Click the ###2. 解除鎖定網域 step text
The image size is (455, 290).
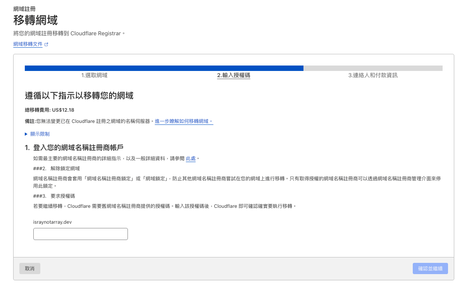[x=57, y=169]
